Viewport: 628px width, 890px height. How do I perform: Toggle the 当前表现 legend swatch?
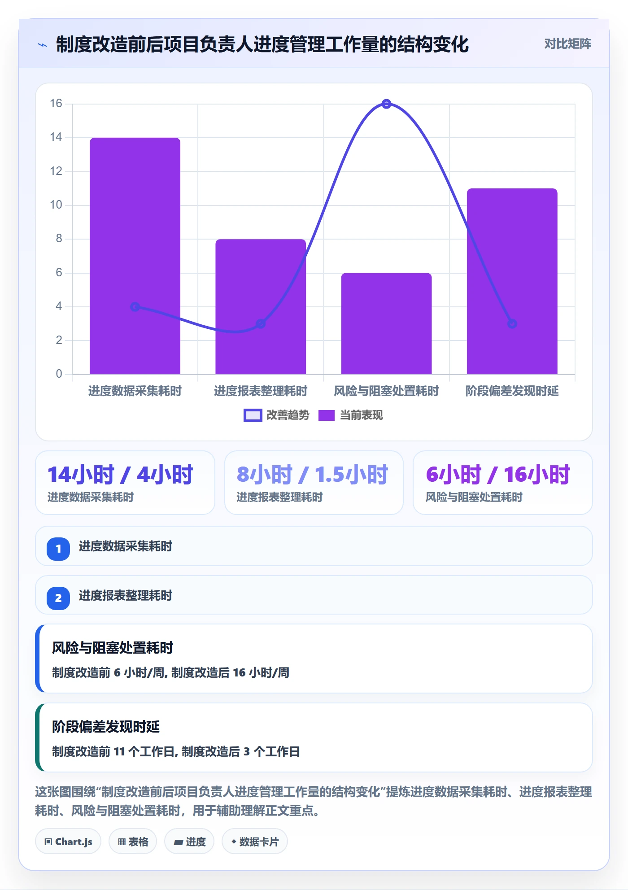(x=326, y=415)
